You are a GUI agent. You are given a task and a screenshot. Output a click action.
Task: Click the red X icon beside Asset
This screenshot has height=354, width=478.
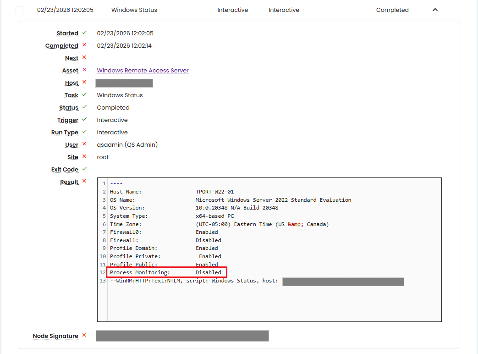point(84,70)
